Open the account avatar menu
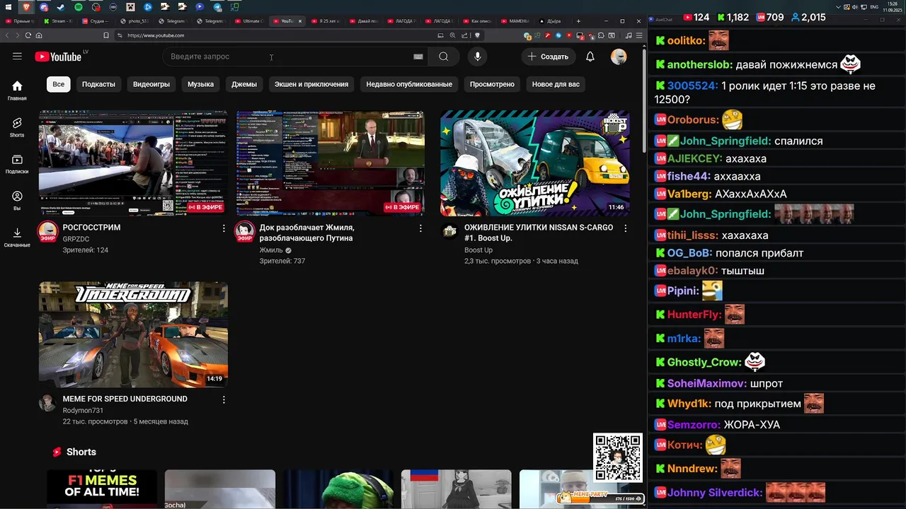 click(x=619, y=57)
